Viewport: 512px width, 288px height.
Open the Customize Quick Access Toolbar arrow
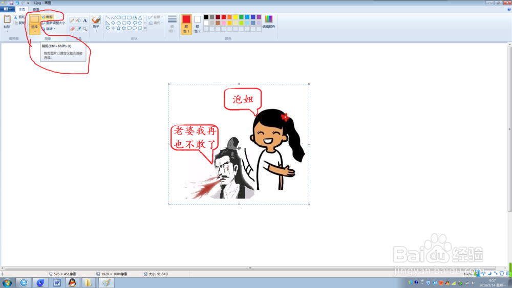[28, 3]
